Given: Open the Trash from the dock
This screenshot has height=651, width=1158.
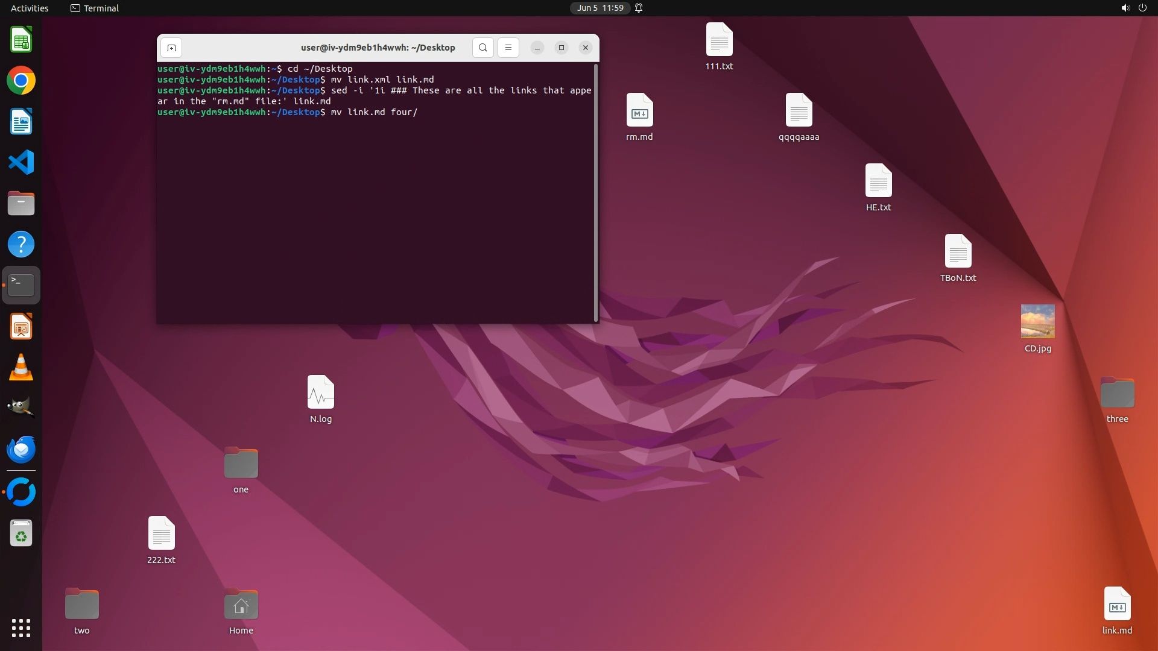Looking at the screenshot, I should coord(21,533).
